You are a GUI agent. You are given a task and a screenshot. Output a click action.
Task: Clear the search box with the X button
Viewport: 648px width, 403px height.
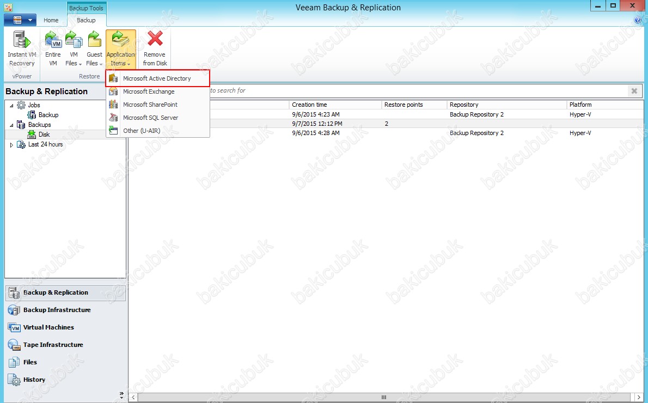[x=634, y=91]
